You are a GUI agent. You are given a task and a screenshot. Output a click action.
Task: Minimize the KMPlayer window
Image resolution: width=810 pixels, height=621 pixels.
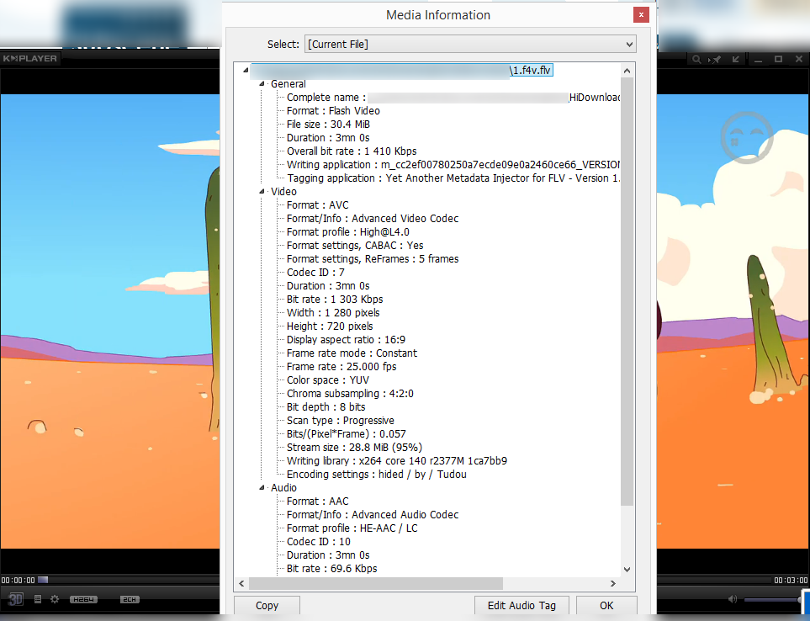[x=759, y=61]
